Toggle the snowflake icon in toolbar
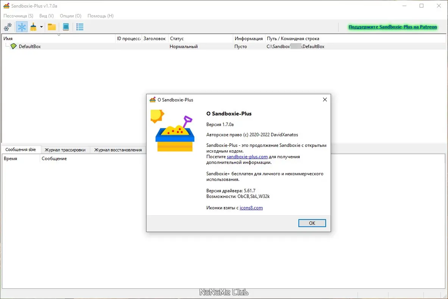Image resolution: width=448 pixels, height=299 pixels. [22, 27]
